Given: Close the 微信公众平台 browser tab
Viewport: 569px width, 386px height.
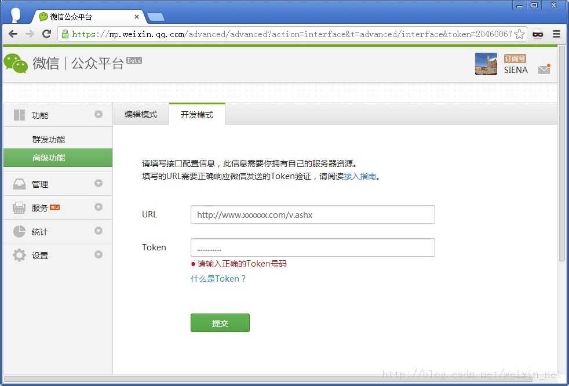Looking at the screenshot, I should click(136, 17).
